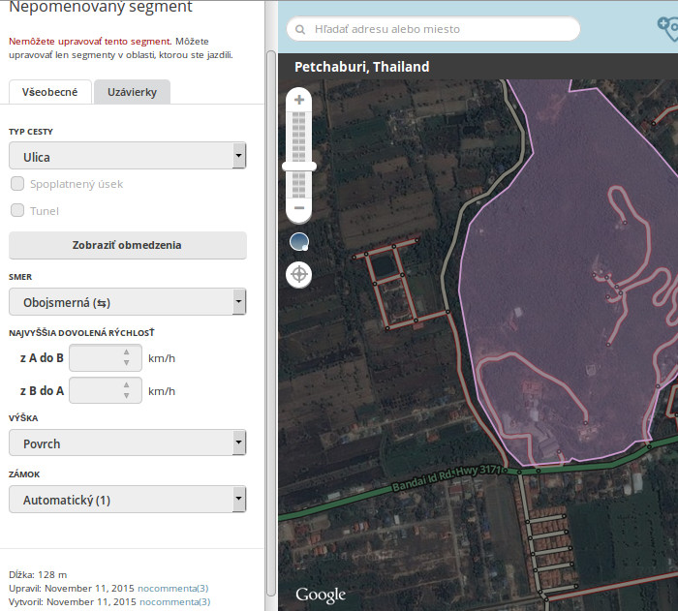This screenshot has width=678, height=611.
Task: Open the Typ cesty dropdown showing Ulica
Action: click(128, 156)
